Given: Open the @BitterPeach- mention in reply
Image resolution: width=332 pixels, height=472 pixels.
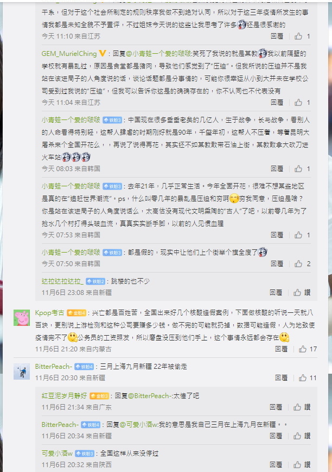Looking at the screenshot, I should pyautogui.click(x=150, y=396).
